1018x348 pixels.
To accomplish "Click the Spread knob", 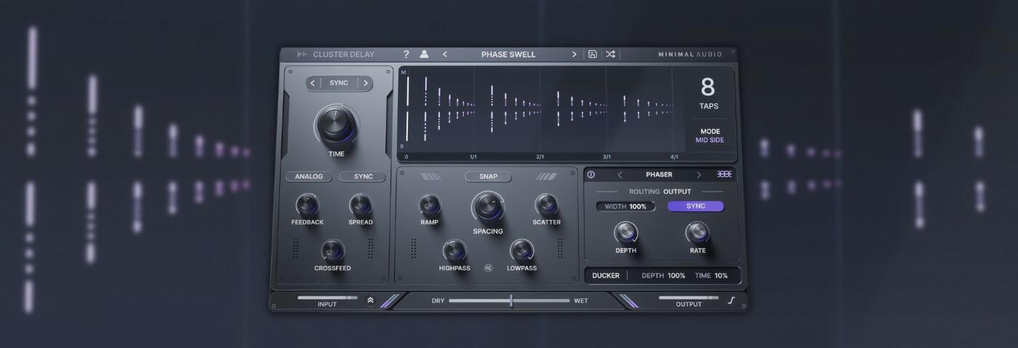I will click(360, 205).
